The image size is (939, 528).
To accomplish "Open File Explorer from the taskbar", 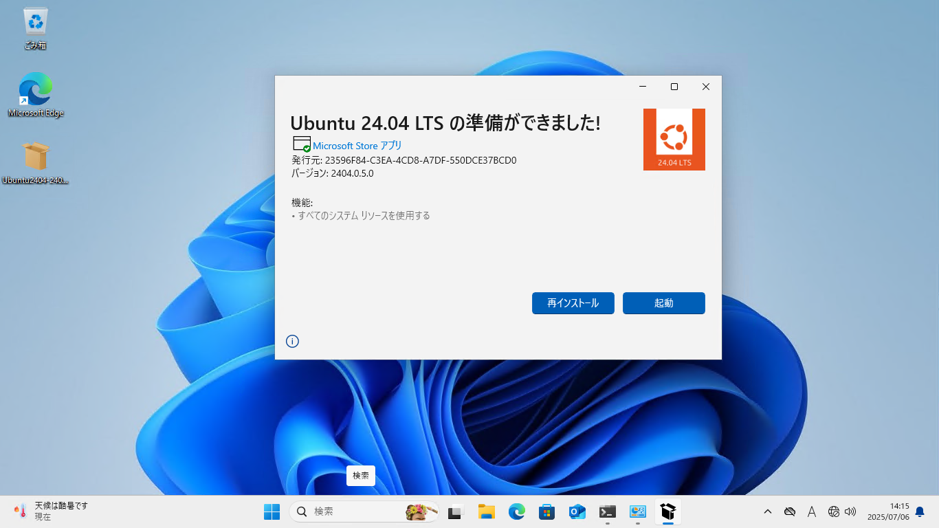I will click(487, 511).
